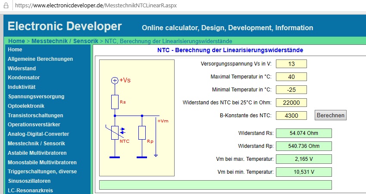Click the padlock icon in address bar
The width and height of the screenshot is (366, 194).
[6, 5]
